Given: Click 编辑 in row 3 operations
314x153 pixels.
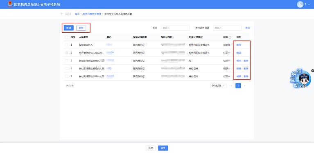Looking at the screenshot, I should (239, 61).
